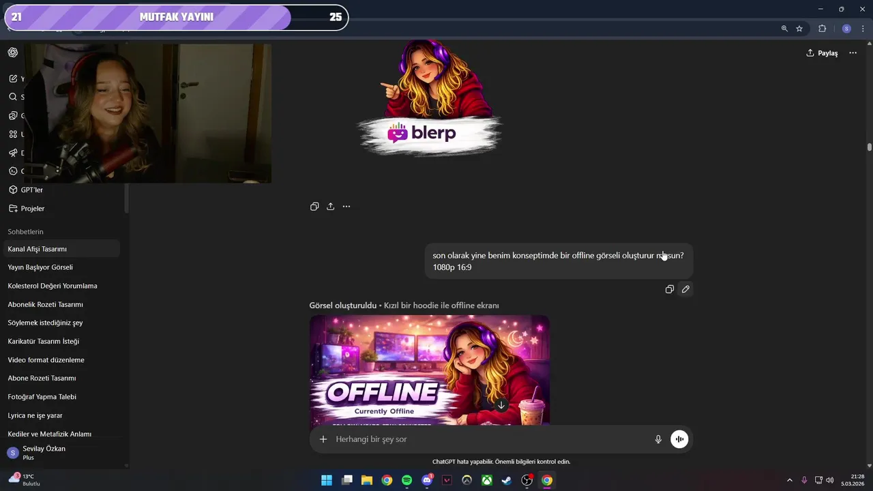Open the Abone Rozeti Tasarımı chat

(x=61, y=378)
